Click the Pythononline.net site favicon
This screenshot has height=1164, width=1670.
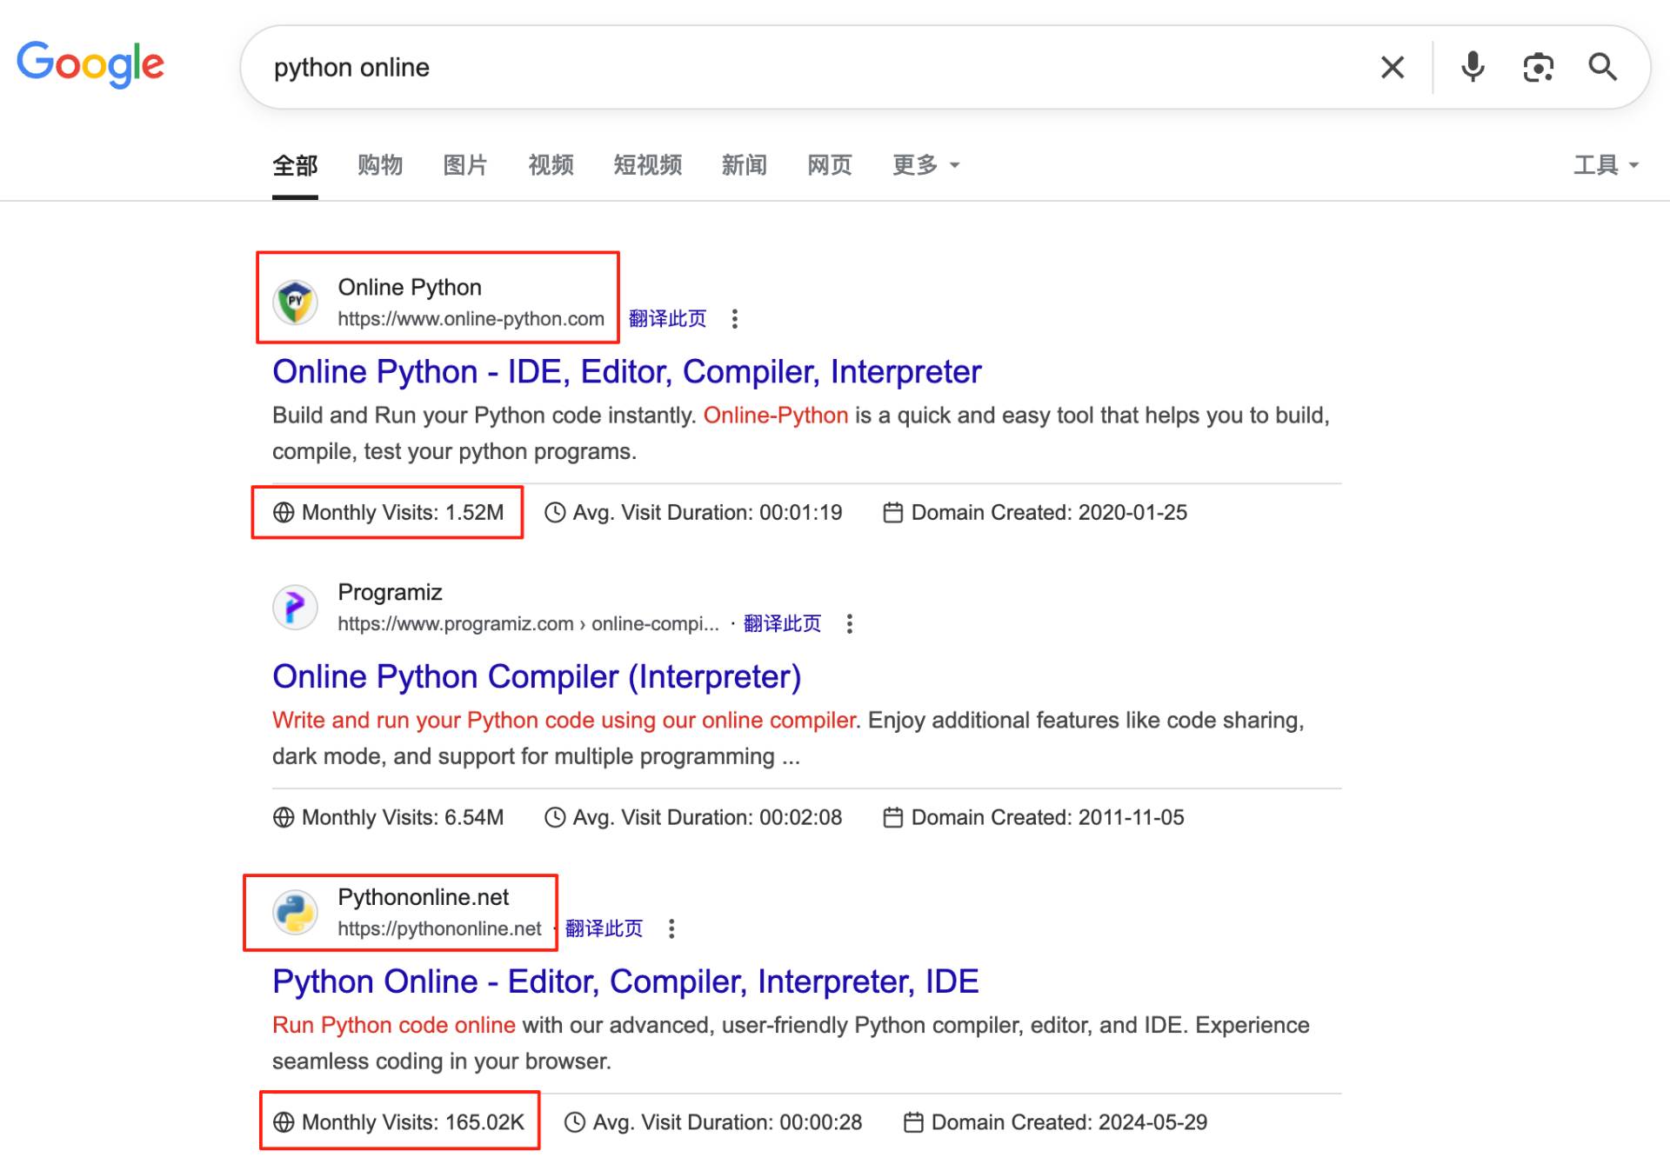point(295,912)
